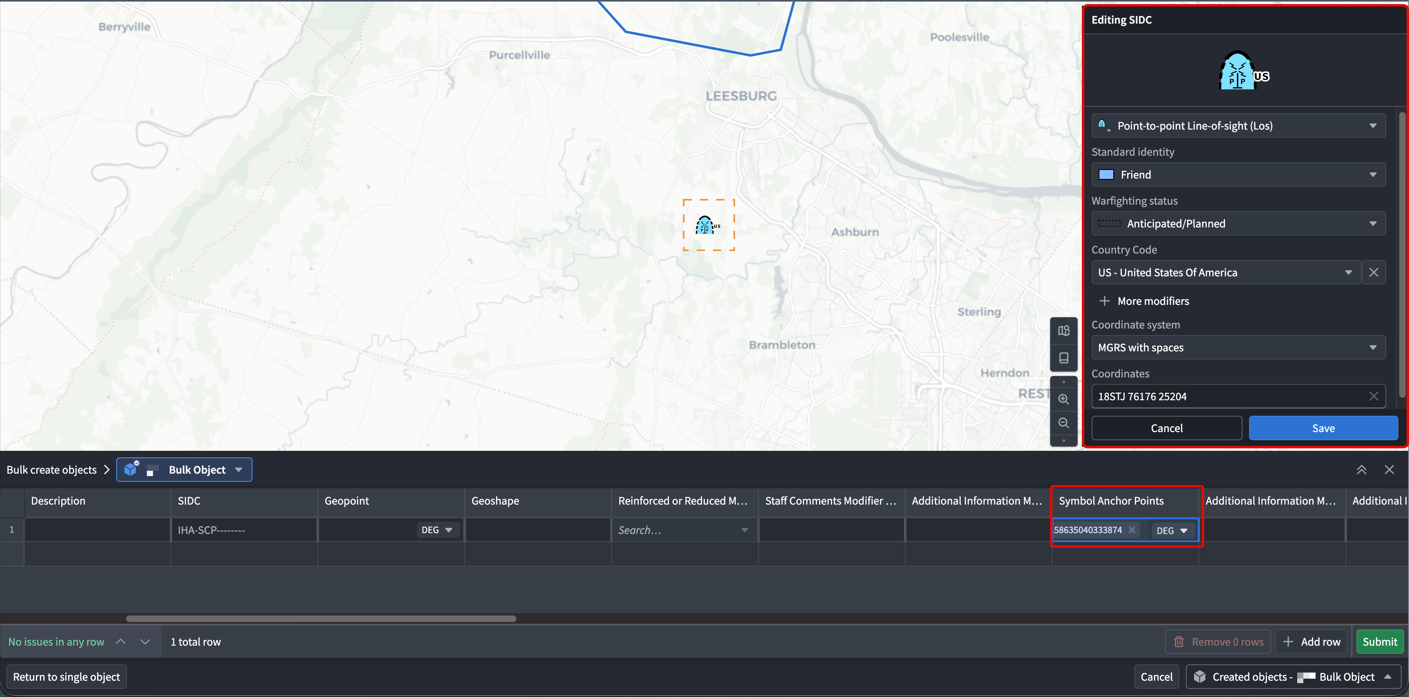Click Remove 0 rows button
The height and width of the screenshot is (697, 1409).
coord(1218,642)
